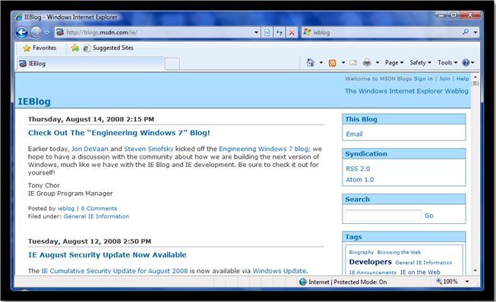The width and height of the screenshot is (496, 302).
Task: Open Check Out The Engineering Windows 7 post
Action: [x=119, y=133]
